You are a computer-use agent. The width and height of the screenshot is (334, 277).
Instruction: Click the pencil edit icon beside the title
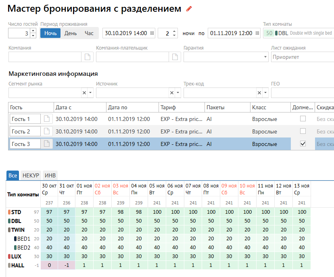point(189,9)
